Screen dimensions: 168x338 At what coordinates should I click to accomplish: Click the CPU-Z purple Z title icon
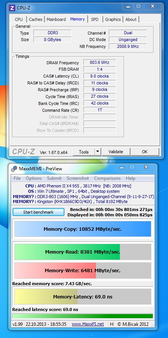click(x=12, y=8)
